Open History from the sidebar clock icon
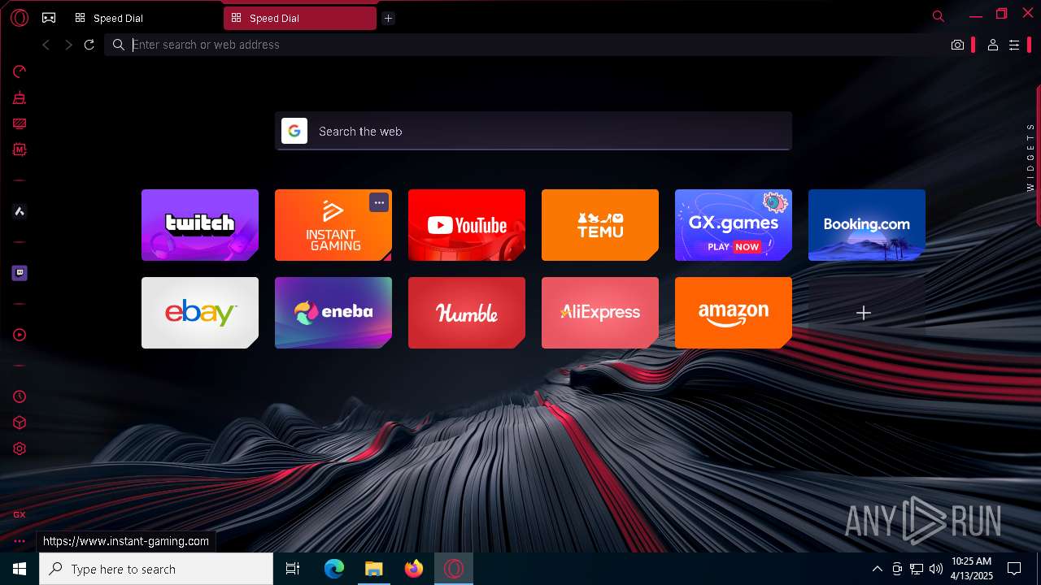The height and width of the screenshot is (585, 1041). pyautogui.click(x=20, y=396)
